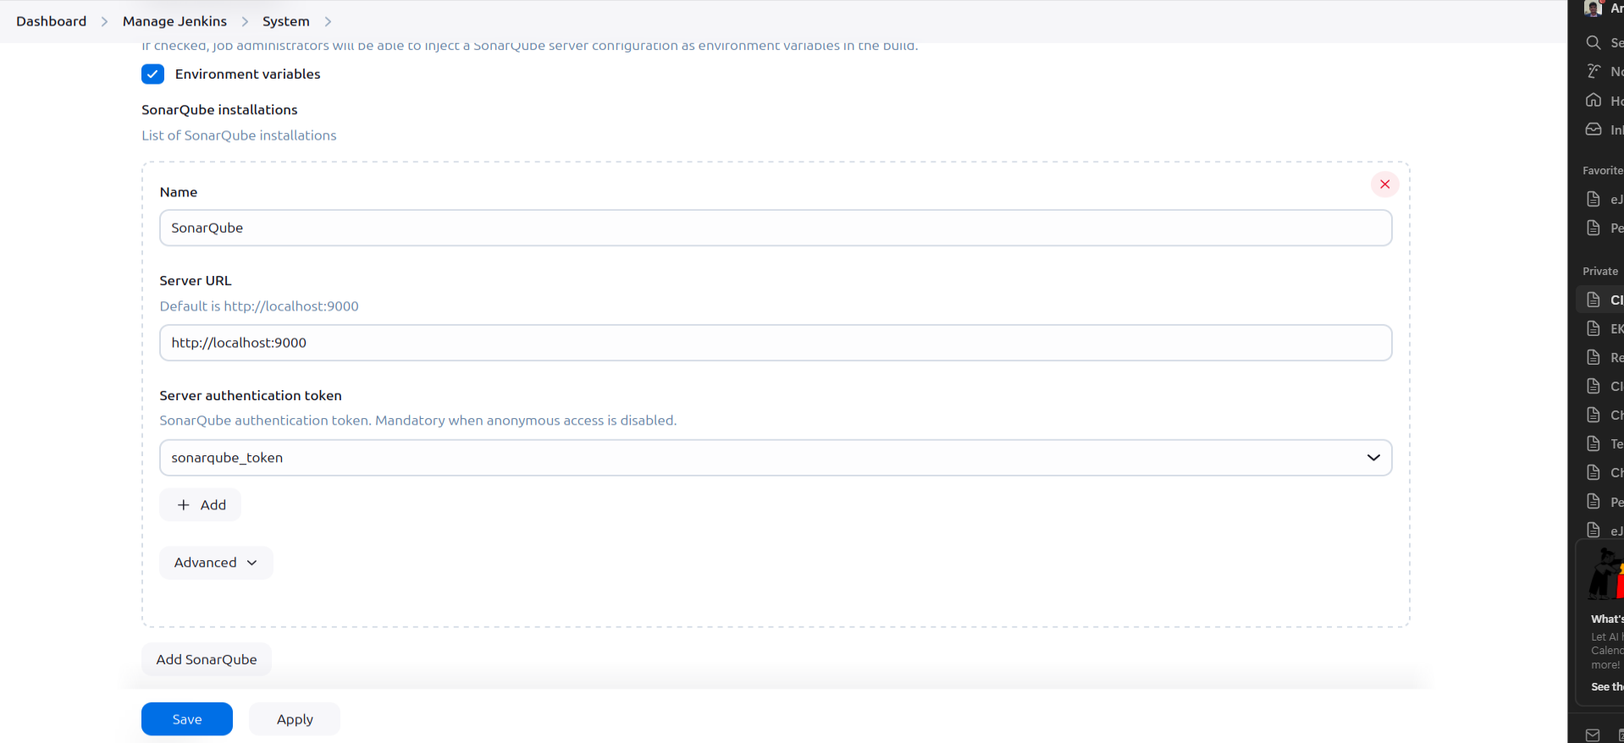Open the What's new promo card image
This screenshot has height=743, width=1624.
(1606, 574)
